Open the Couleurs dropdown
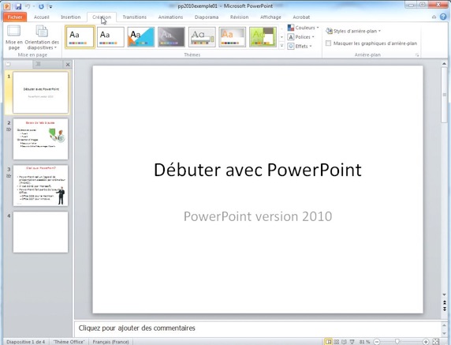 point(304,28)
